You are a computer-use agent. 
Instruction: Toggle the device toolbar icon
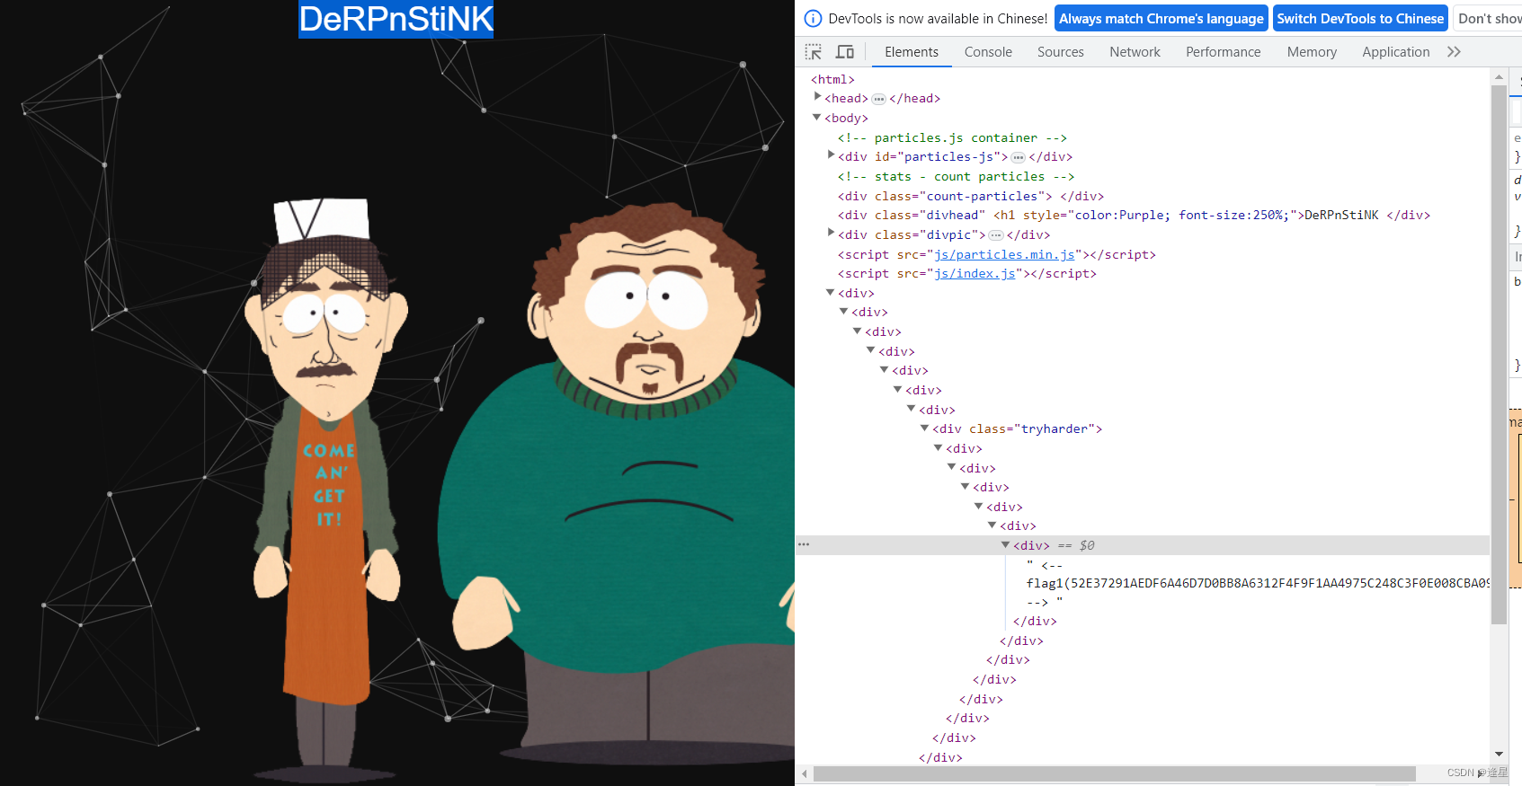pyautogui.click(x=845, y=52)
